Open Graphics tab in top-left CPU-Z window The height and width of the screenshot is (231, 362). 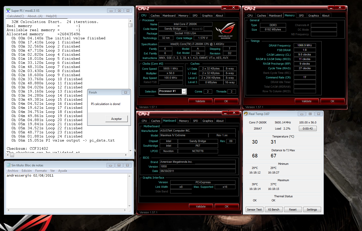click(x=207, y=16)
